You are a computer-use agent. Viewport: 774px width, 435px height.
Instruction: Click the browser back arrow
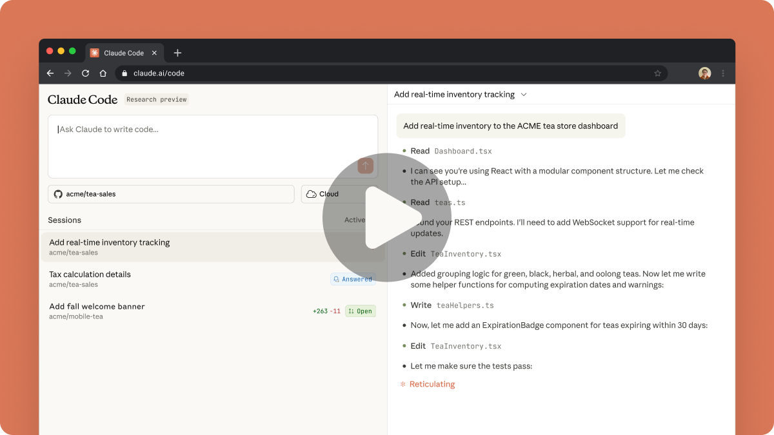click(x=50, y=73)
